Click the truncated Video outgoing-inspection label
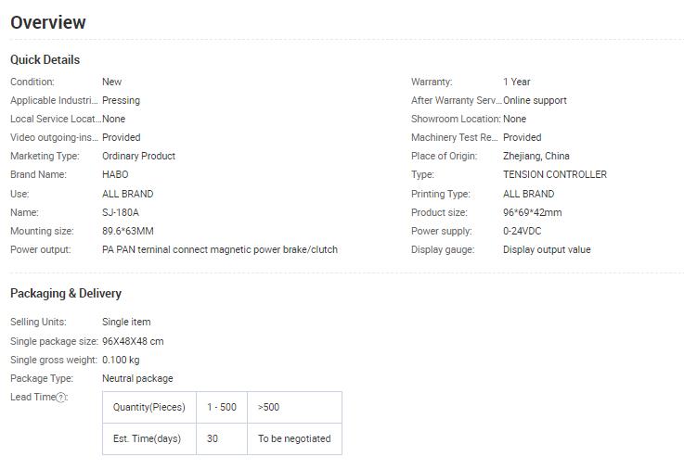 click(54, 137)
